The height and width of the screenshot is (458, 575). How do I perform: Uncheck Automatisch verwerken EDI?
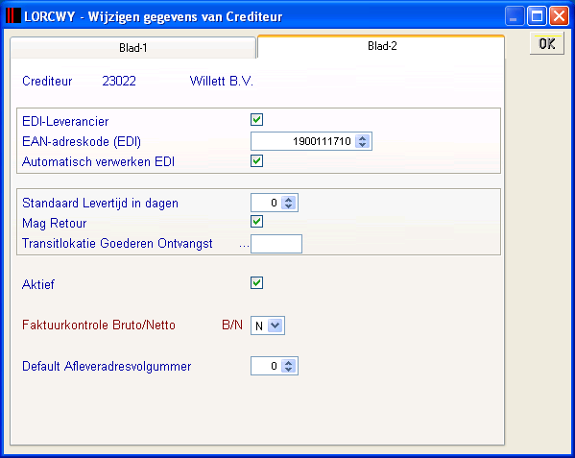point(256,160)
